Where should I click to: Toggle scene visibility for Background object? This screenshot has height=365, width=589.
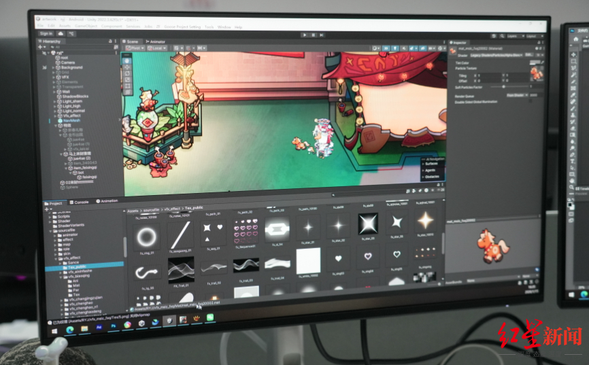[44, 67]
